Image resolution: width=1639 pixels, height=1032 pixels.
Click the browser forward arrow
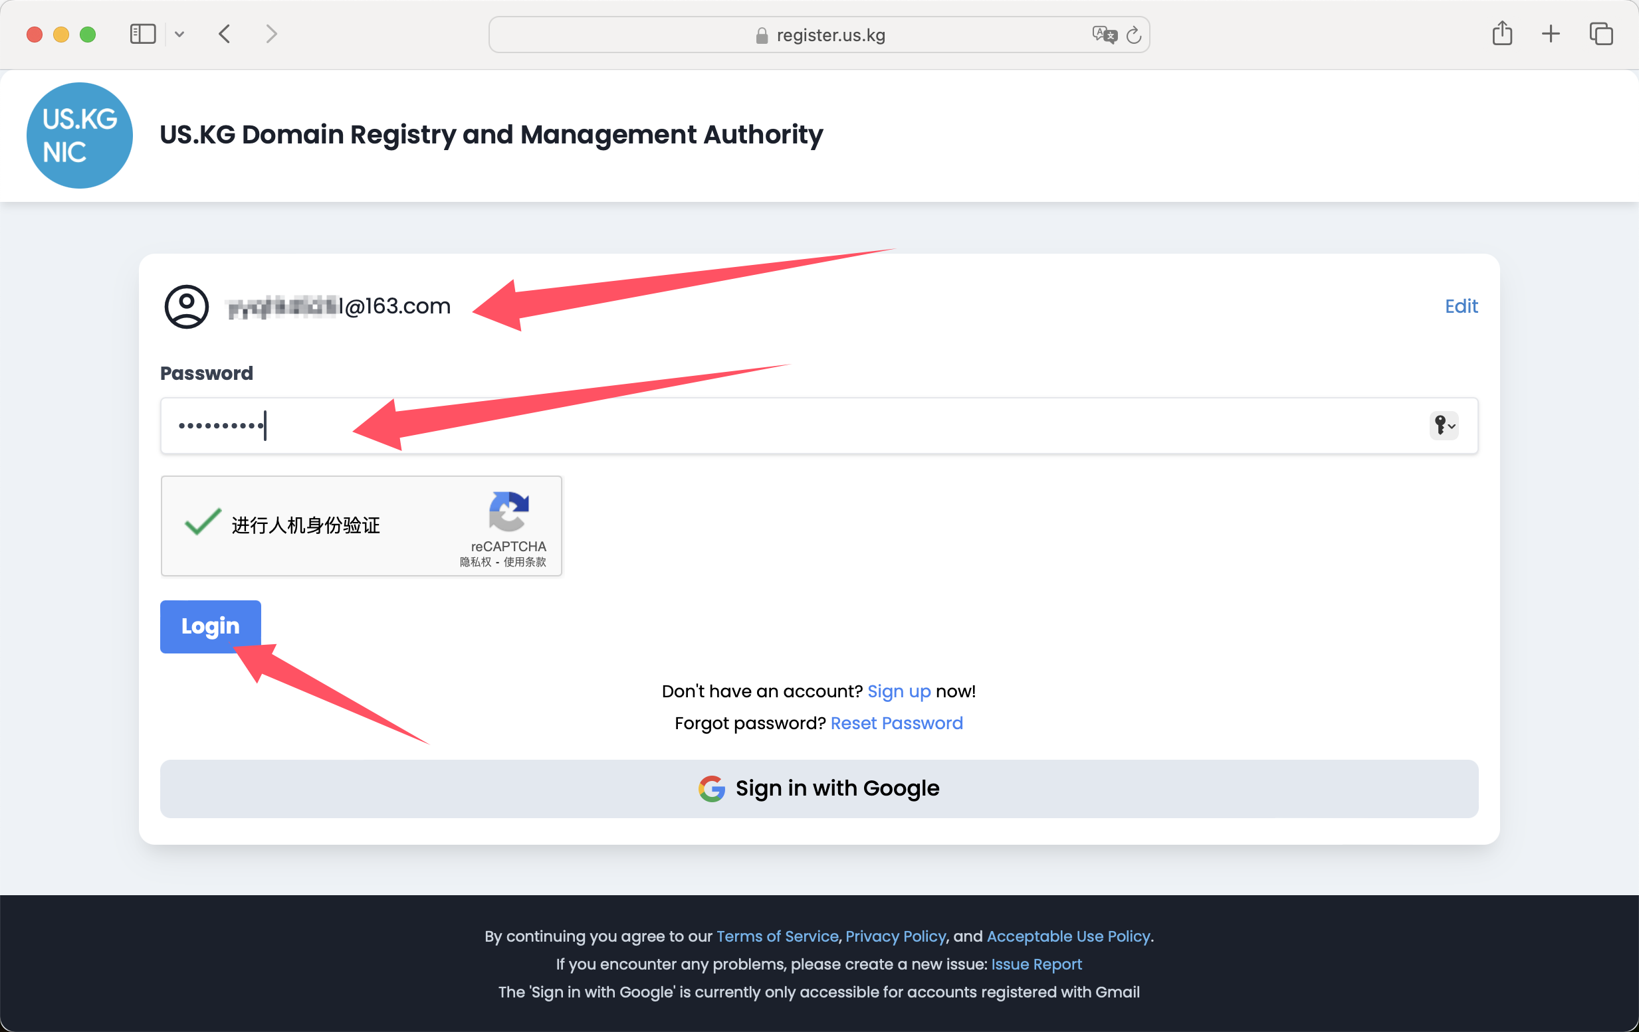click(x=271, y=34)
